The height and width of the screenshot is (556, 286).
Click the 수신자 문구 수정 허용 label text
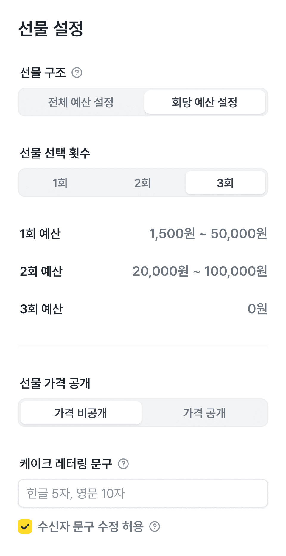[91, 526]
